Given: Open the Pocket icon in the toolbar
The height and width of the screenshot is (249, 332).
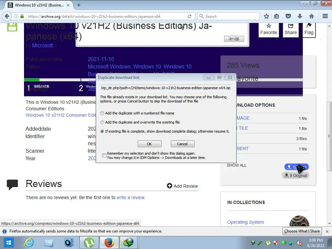Looking at the screenshot, I should [x=288, y=16].
